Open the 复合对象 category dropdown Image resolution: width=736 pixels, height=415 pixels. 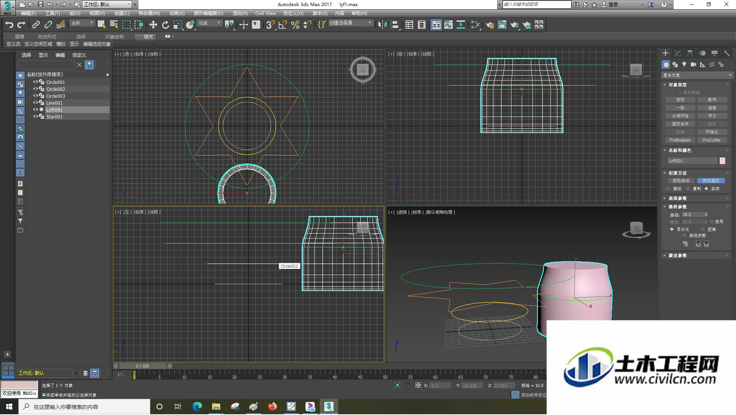tap(697, 75)
